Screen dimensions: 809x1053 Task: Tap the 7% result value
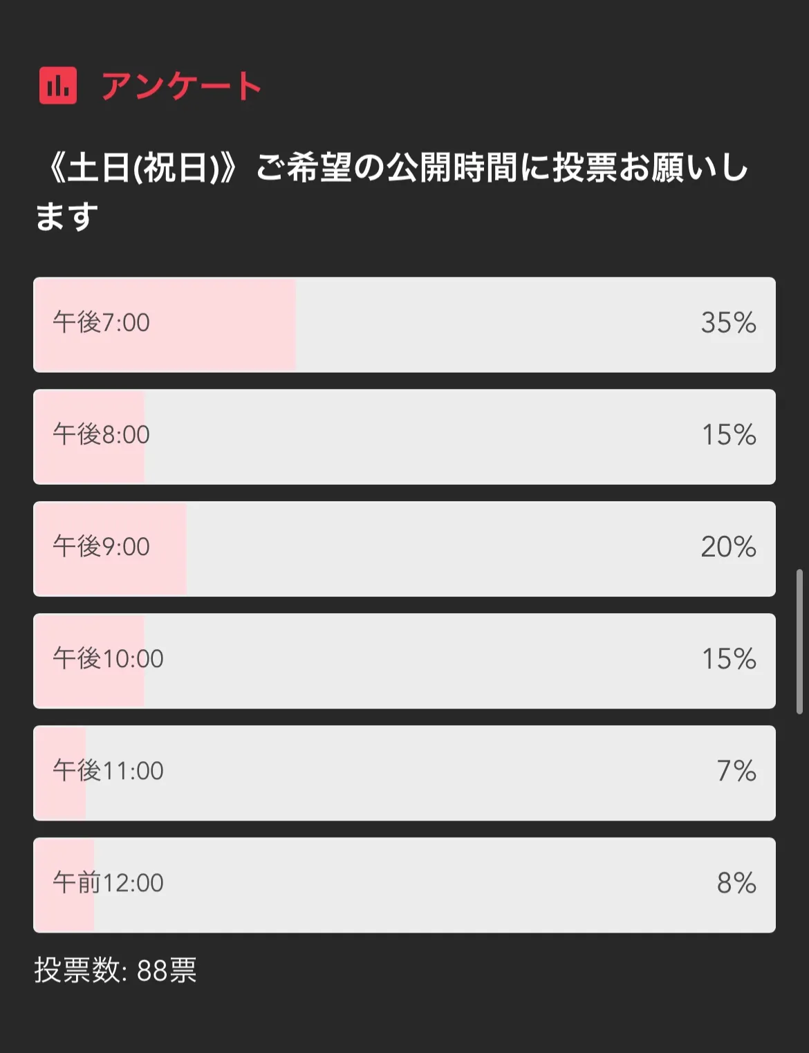pyautogui.click(x=736, y=771)
